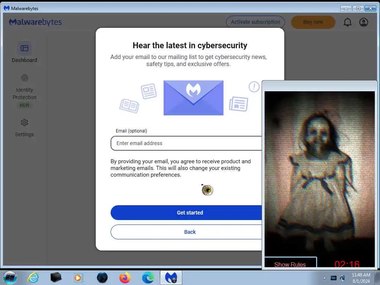Viewport: 380px width, 285px height.
Task: Click the round tray icon left of the clock
Action: 343,278
